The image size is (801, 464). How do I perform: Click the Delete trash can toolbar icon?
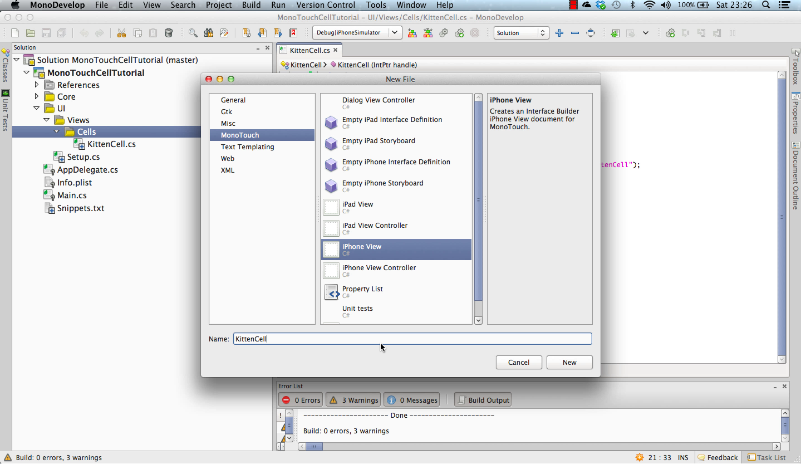[169, 33]
